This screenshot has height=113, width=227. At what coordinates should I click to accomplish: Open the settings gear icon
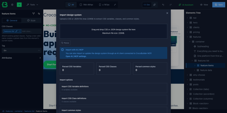(x=12, y=5)
